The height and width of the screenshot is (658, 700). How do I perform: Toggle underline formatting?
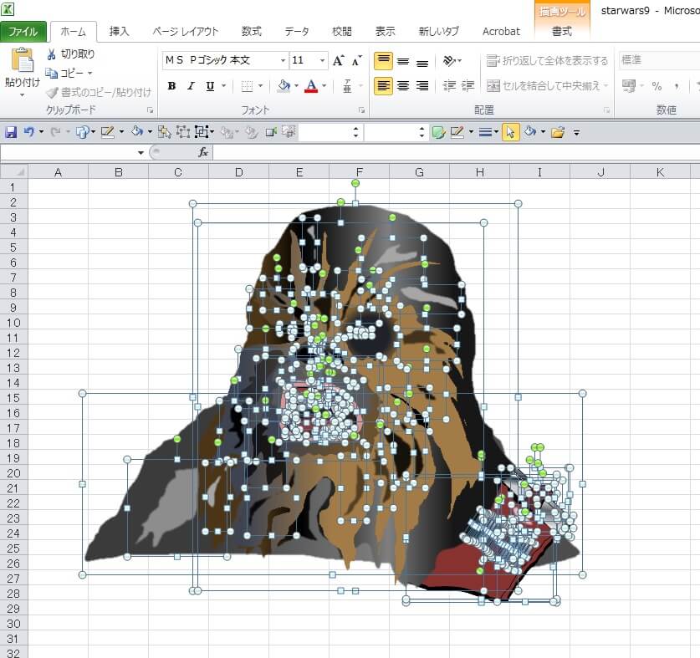coord(210,86)
